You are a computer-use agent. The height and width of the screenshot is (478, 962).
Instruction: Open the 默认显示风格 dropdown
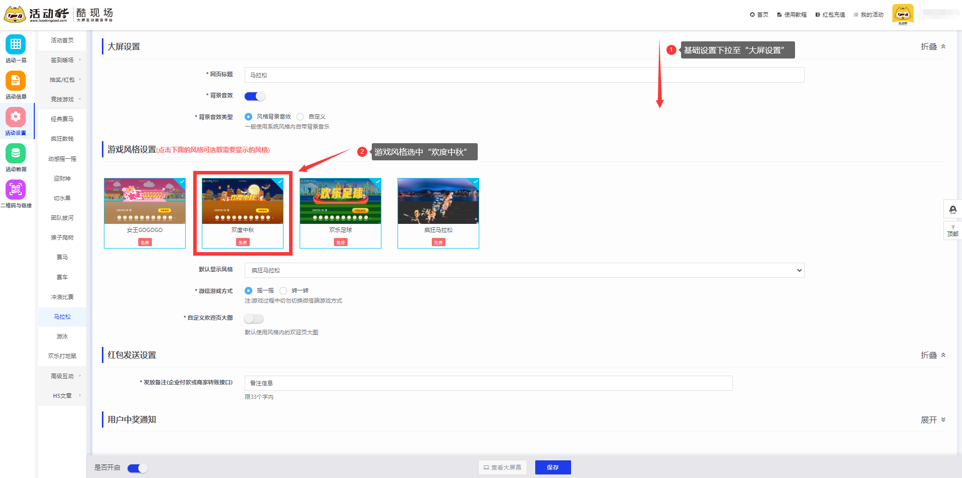[x=524, y=270]
